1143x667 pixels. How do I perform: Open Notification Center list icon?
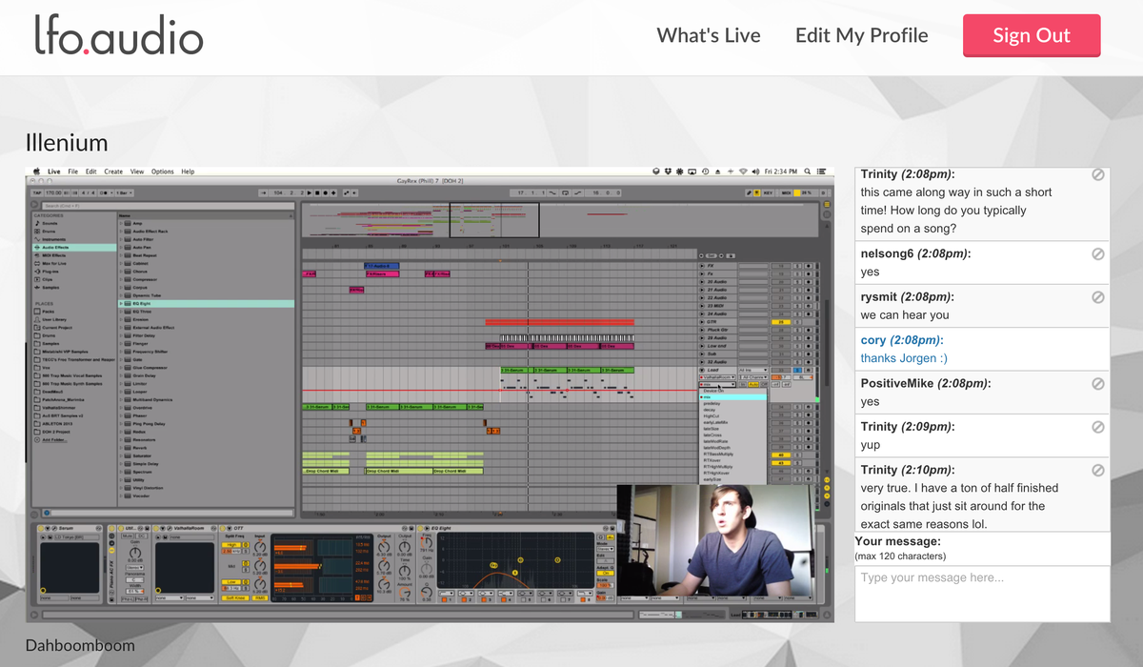821,172
